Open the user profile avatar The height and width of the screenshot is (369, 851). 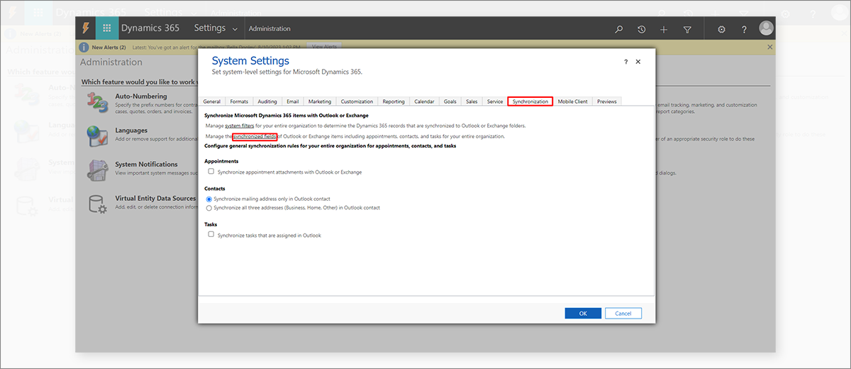tap(766, 28)
